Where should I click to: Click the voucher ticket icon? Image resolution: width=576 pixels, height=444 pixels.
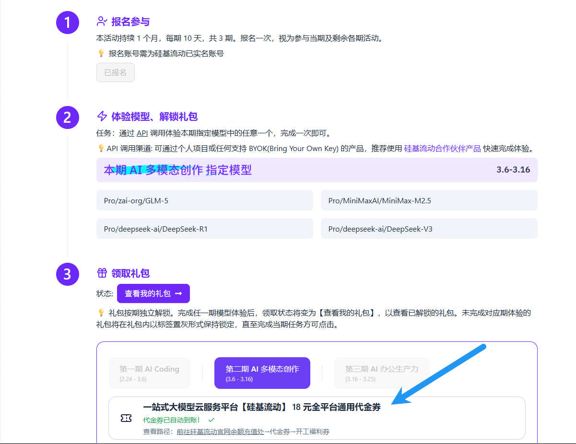click(x=126, y=419)
